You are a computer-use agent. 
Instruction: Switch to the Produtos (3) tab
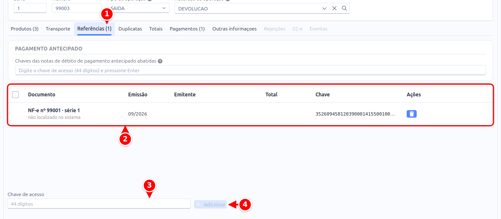[x=25, y=29]
